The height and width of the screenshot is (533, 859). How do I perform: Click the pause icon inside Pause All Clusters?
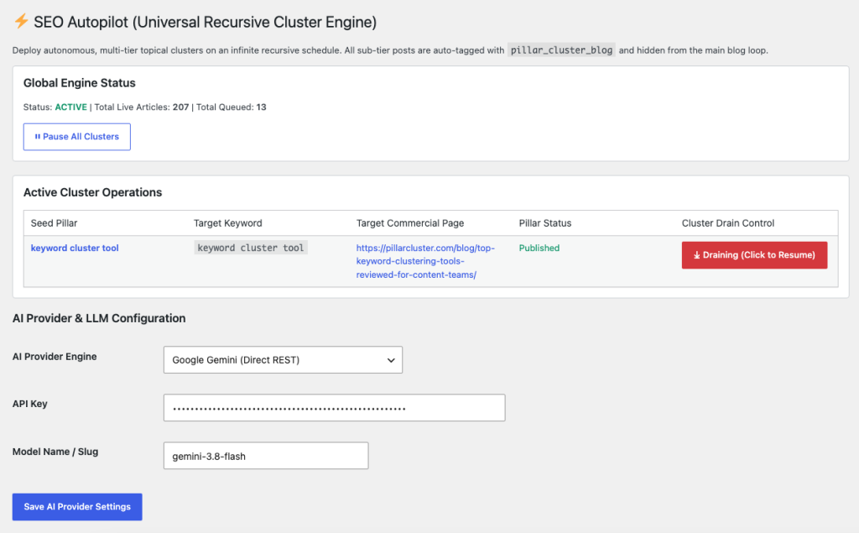point(37,137)
